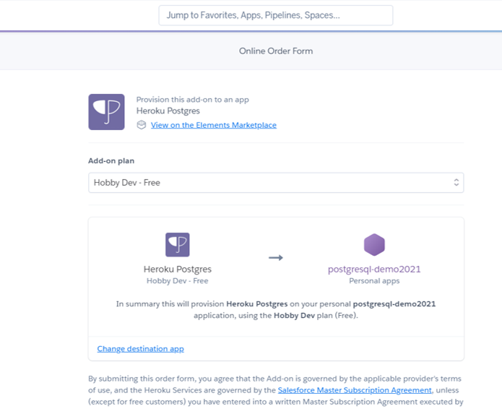Click the up-down arrows in the plan selector

coord(456,183)
